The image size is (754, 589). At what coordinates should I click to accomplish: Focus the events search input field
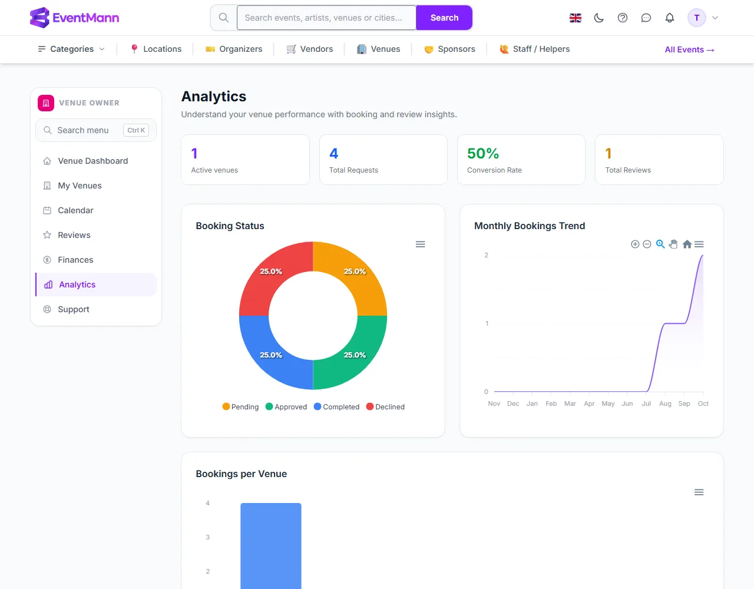[x=327, y=18]
